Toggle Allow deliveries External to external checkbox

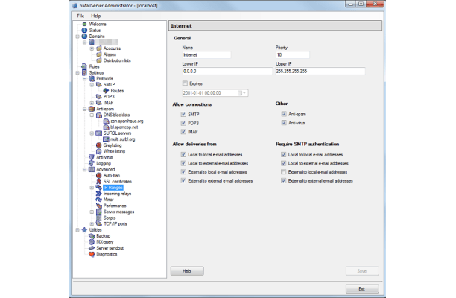tap(183, 180)
